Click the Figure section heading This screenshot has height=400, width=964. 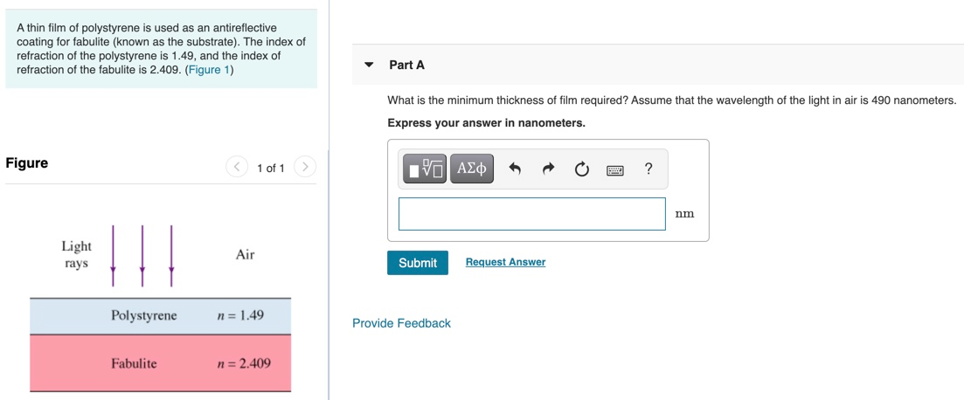point(27,163)
